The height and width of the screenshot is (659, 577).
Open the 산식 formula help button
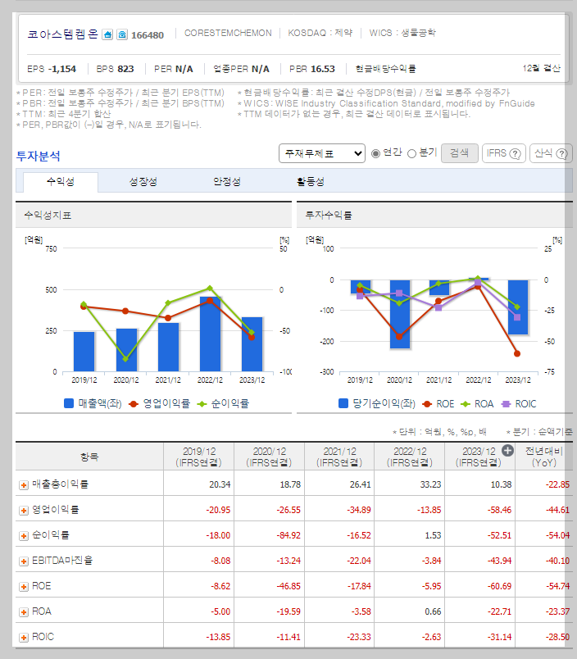551,153
